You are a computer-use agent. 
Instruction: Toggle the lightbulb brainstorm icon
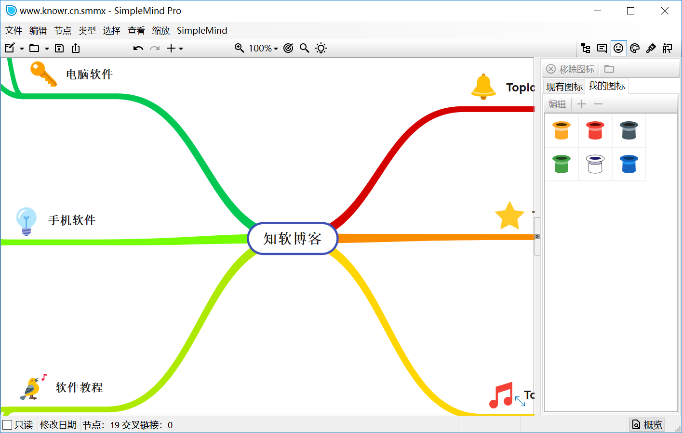point(321,48)
